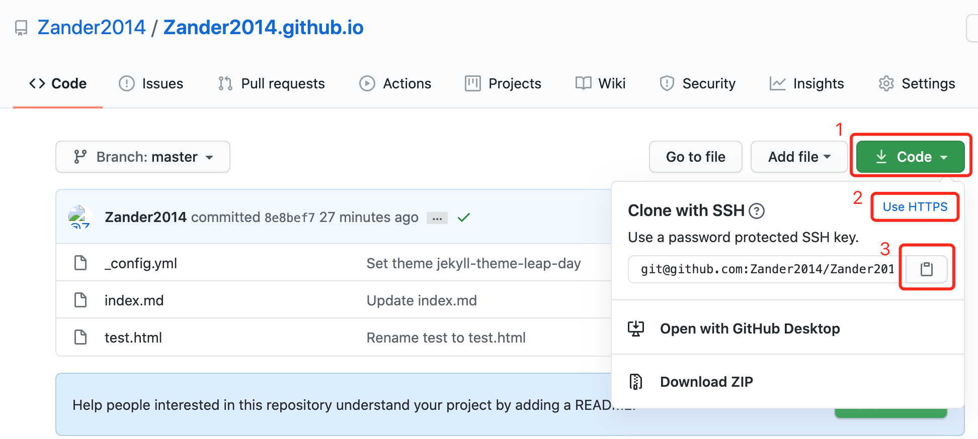
Task: Switch to the Issues tab
Action: click(x=151, y=83)
